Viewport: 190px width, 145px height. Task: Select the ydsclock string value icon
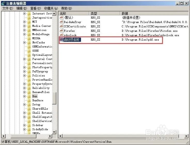(61, 35)
